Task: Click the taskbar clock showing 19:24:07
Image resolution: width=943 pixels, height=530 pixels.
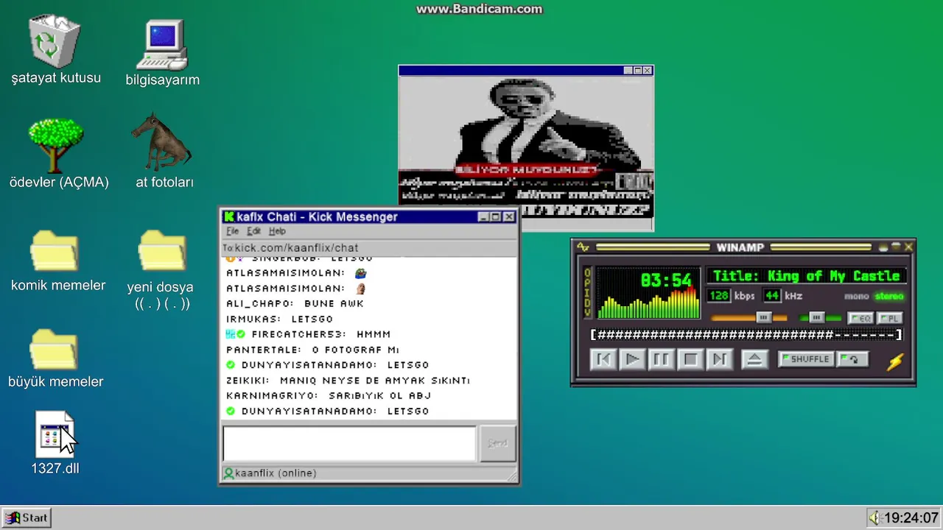Action: point(911,517)
